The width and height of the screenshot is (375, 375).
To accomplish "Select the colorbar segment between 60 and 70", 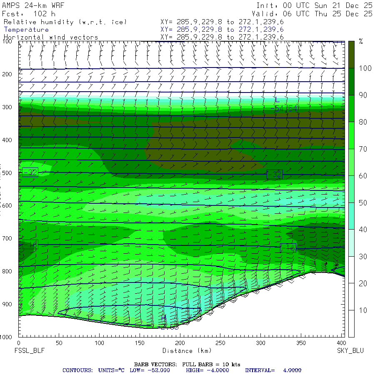I will (x=351, y=162).
